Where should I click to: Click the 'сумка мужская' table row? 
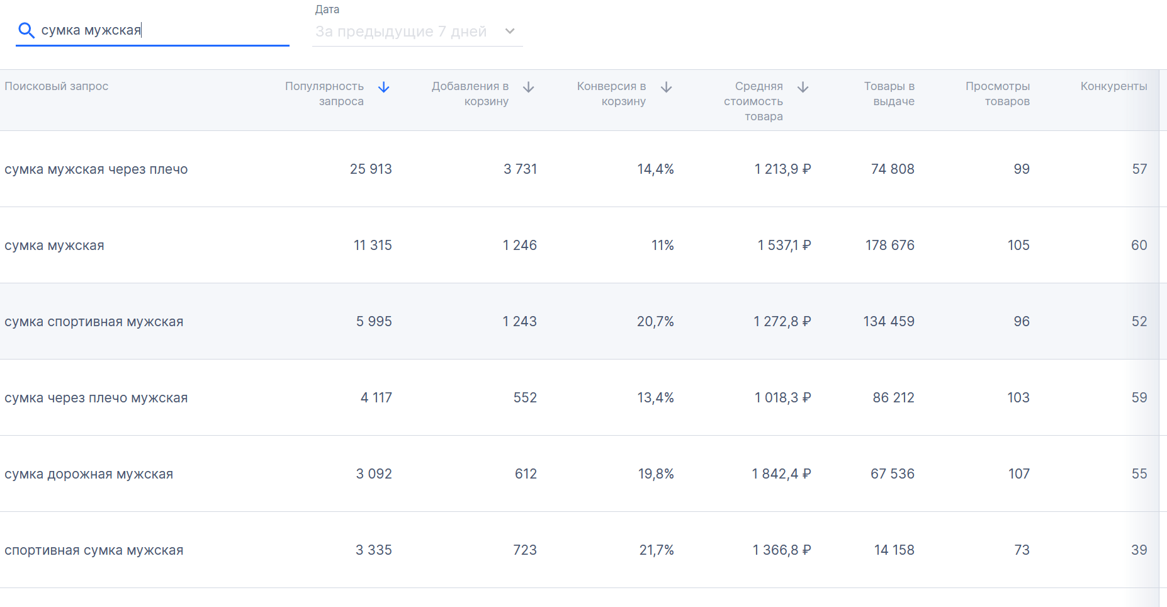click(x=55, y=246)
